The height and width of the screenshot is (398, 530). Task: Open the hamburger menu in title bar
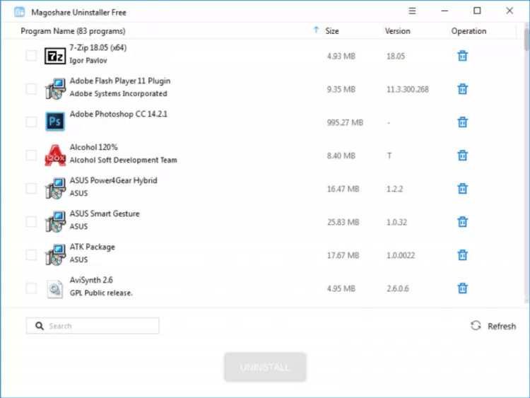pos(412,11)
